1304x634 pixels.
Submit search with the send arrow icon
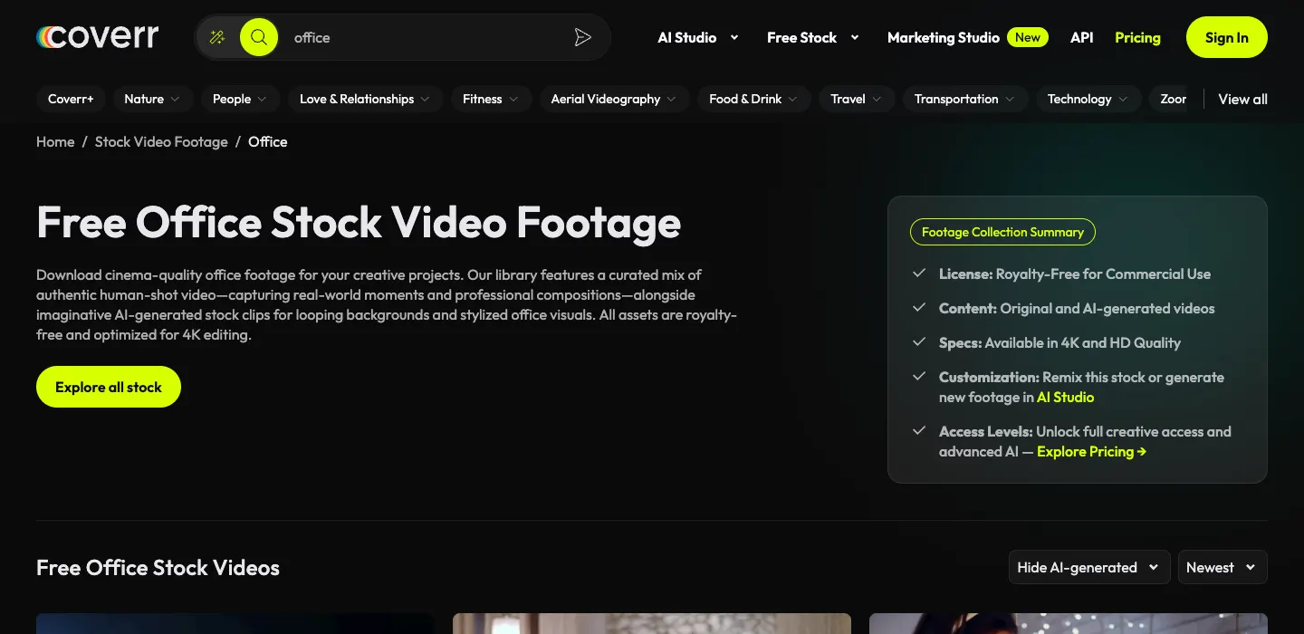click(583, 37)
